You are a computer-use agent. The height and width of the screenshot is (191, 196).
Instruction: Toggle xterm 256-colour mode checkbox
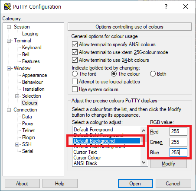pos(75,52)
